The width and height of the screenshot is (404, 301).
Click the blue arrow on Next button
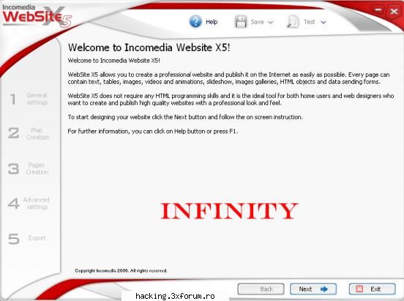pos(324,289)
